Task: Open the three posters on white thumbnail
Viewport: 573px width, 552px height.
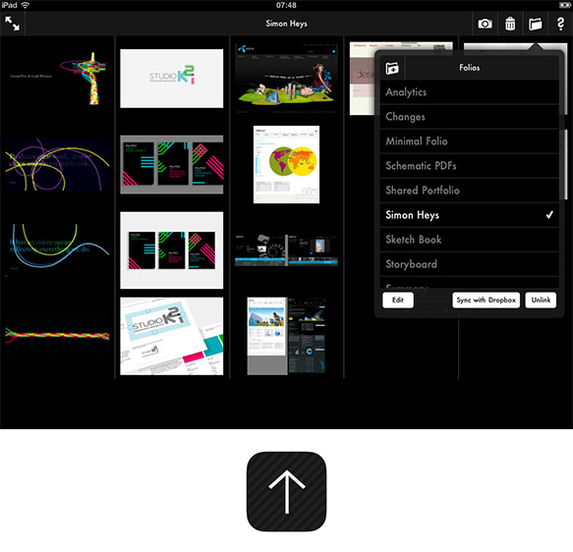Action: click(172, 250)
